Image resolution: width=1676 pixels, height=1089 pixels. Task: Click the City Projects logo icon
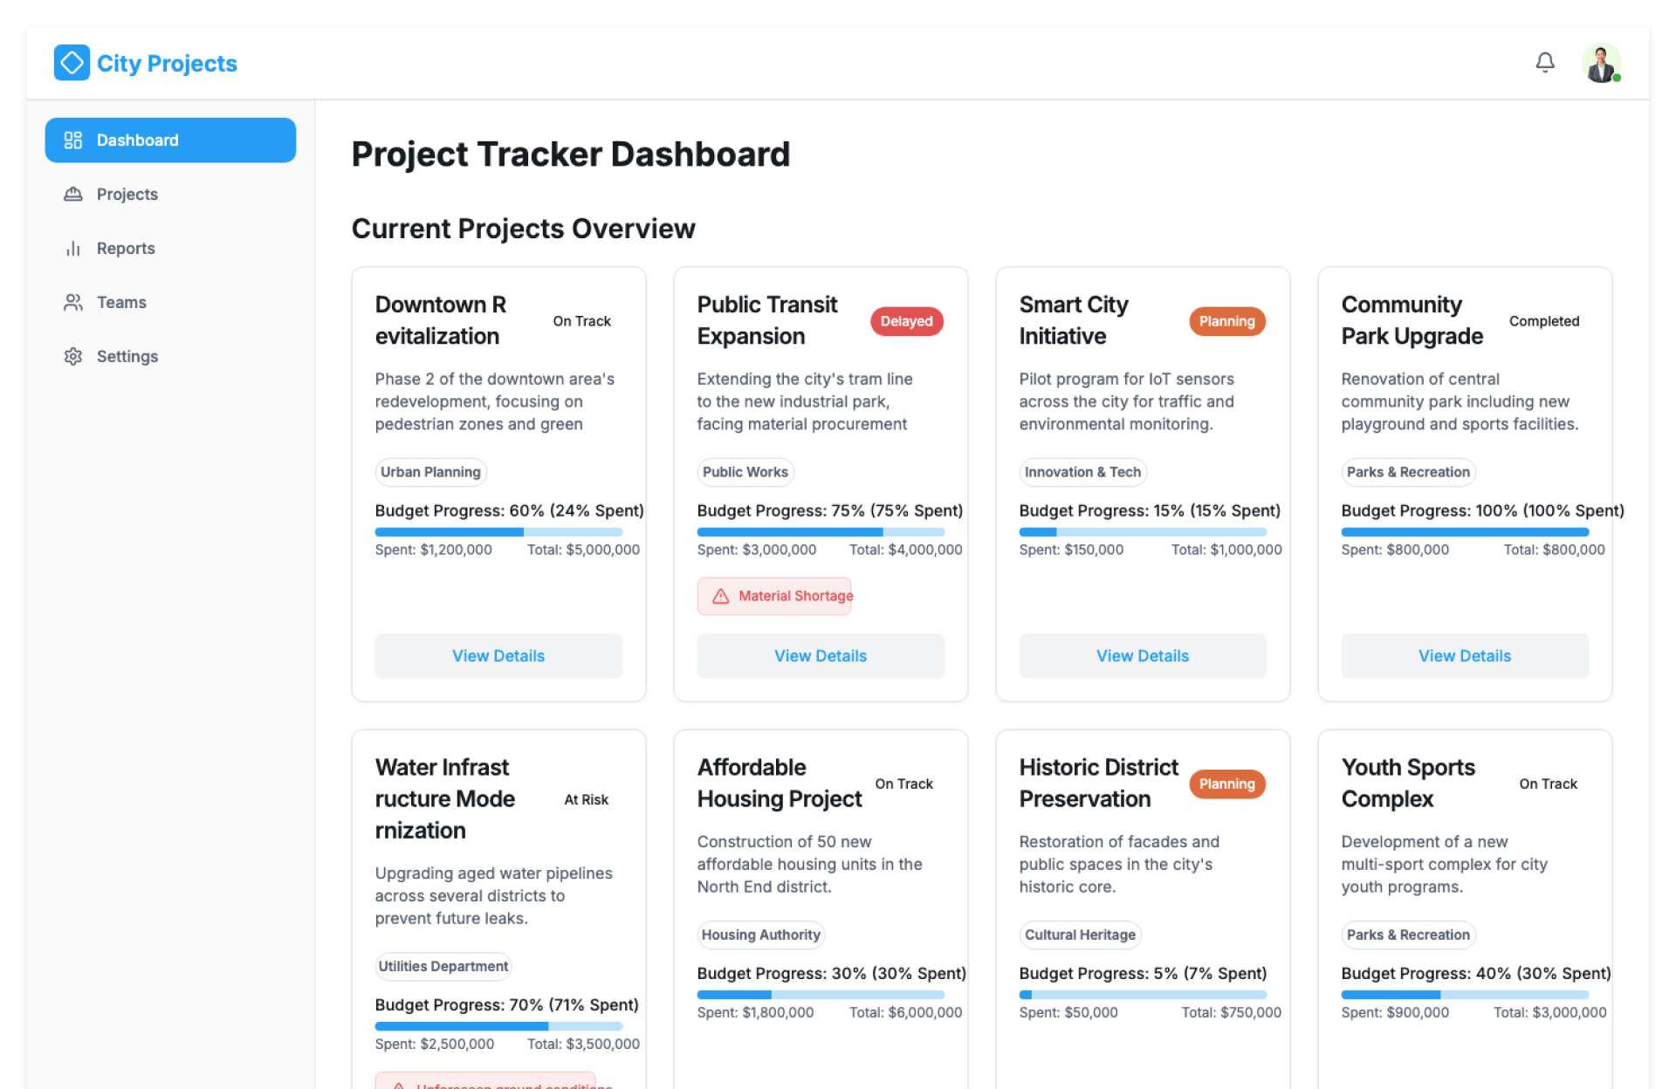click(x=72, y=63)
